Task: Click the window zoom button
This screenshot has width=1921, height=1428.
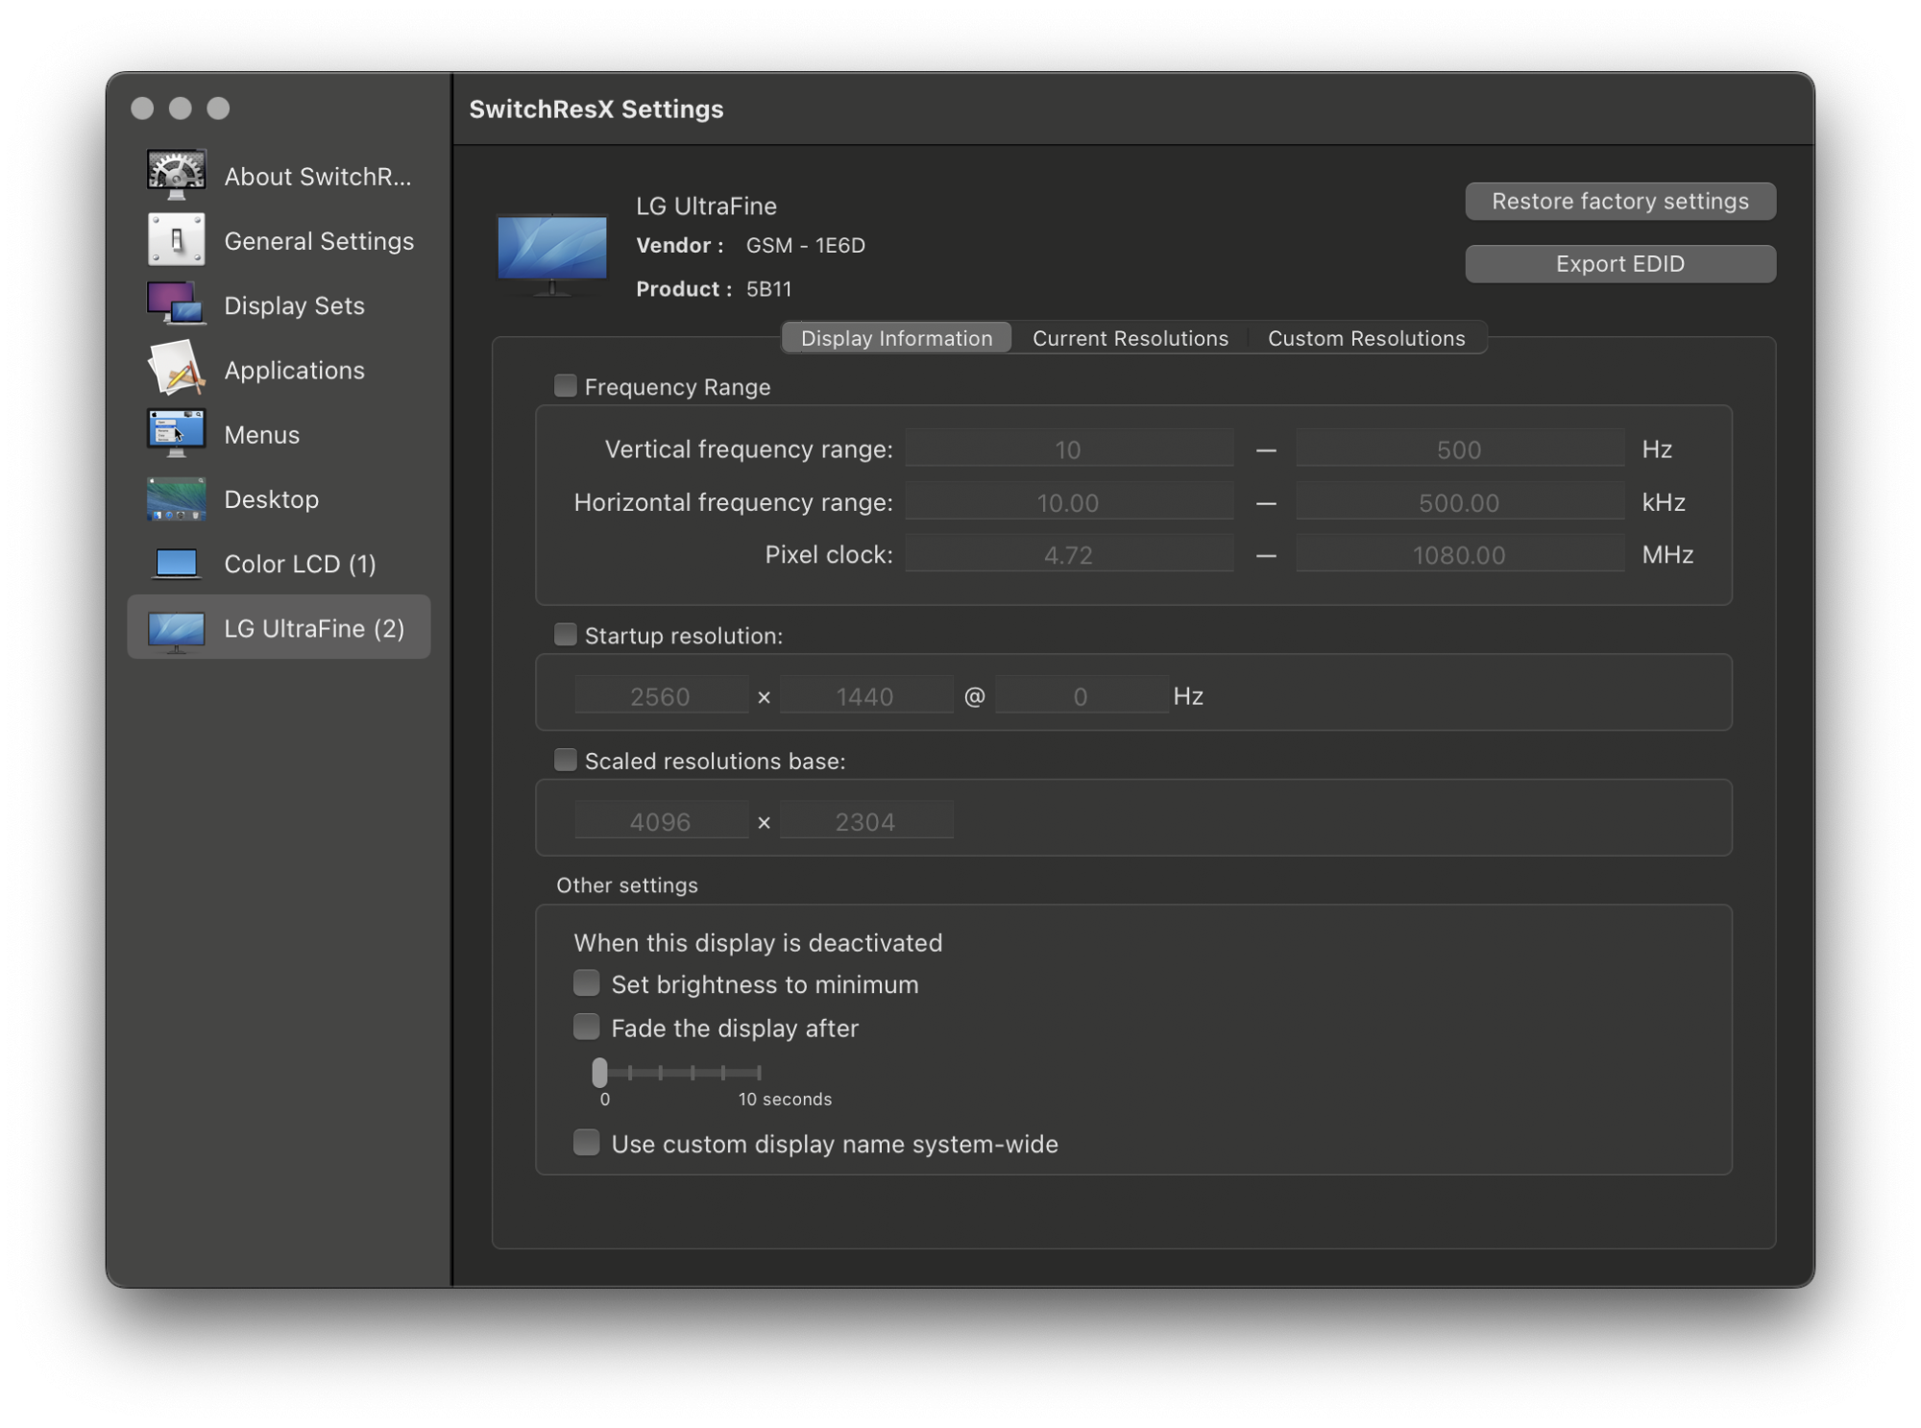Action: 218,108
